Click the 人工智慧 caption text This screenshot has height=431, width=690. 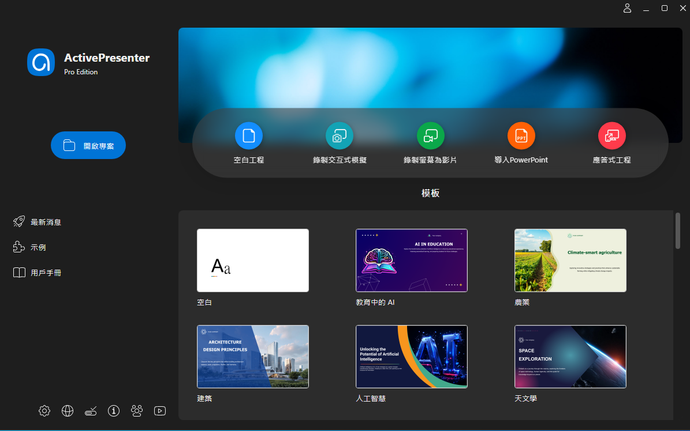click(371, 399)
